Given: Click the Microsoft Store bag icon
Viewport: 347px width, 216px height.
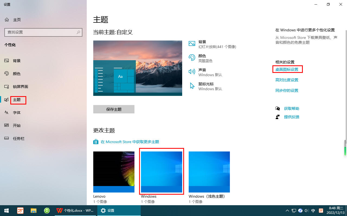Looking at the screenshot, I should [x=96, y=142].
